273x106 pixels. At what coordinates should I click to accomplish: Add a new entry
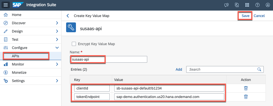tap(179, 69)
